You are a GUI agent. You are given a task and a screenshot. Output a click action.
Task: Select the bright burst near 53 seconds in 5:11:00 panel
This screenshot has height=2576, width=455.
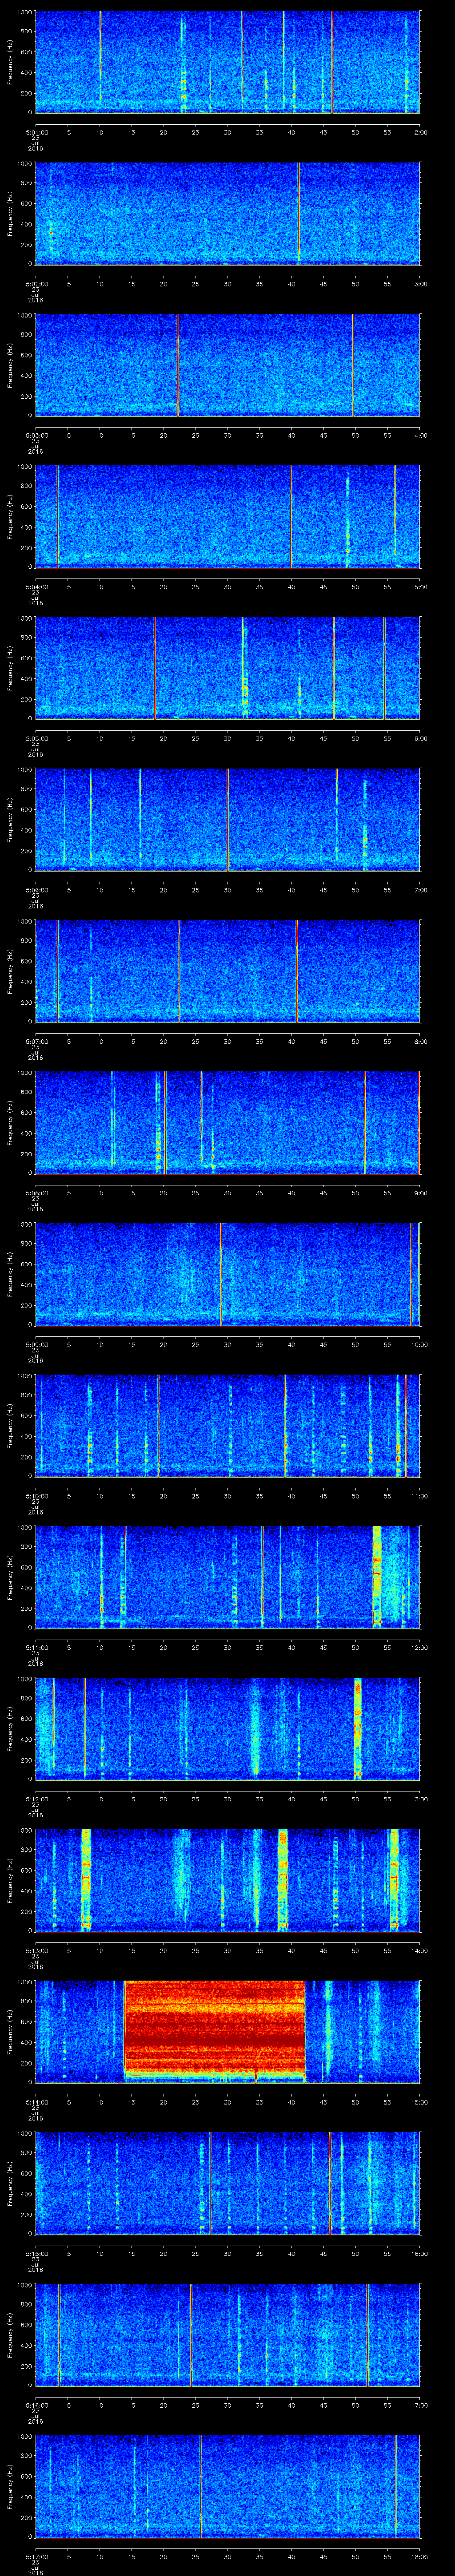click(377, 1577)
